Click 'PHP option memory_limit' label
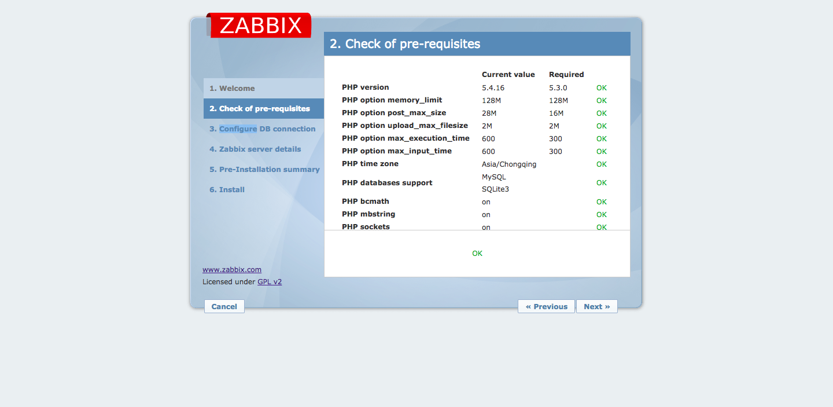The height and width of the screenshot is (407, 833). pos(392,100)
